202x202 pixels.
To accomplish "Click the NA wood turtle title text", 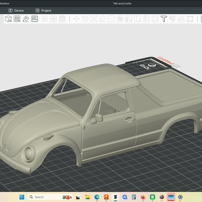I will pyautogui.click(x=122, y=4).
